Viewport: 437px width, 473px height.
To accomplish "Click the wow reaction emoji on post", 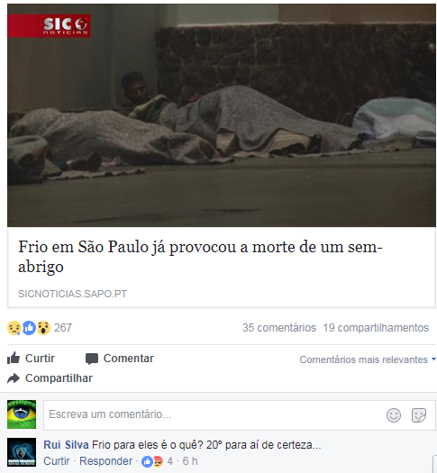I will click(x=43, y=328).
